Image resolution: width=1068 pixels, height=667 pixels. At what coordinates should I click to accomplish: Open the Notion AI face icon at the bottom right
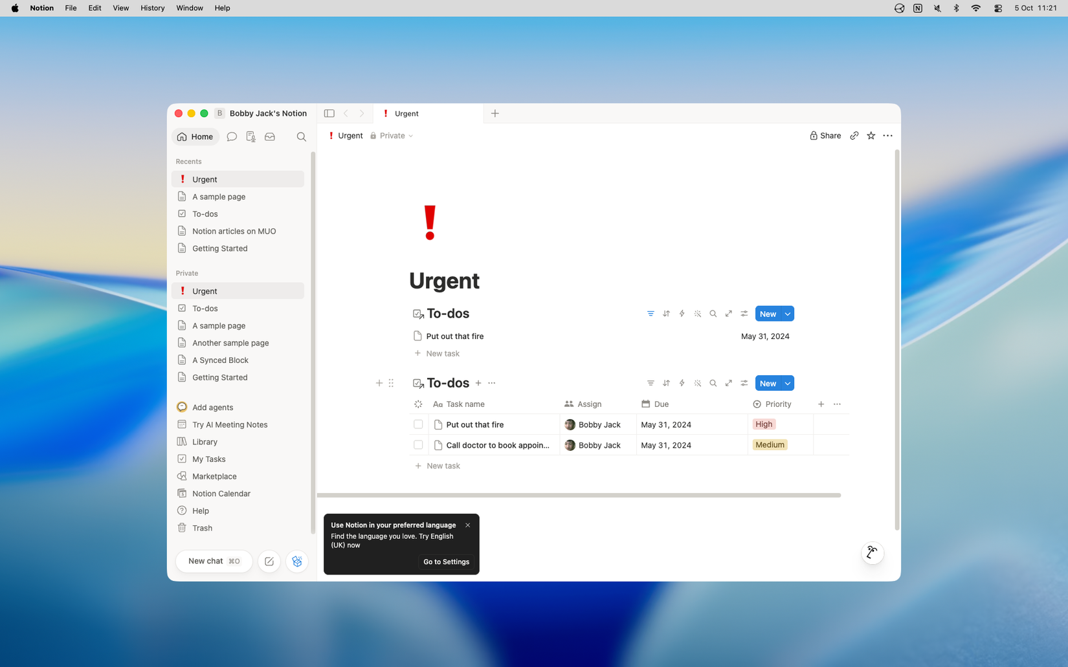872,552
